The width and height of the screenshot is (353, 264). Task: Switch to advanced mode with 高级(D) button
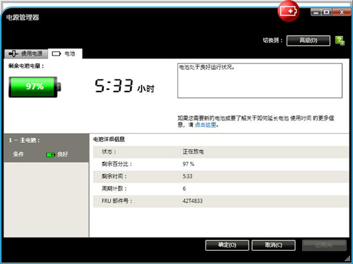click(309, 41)
